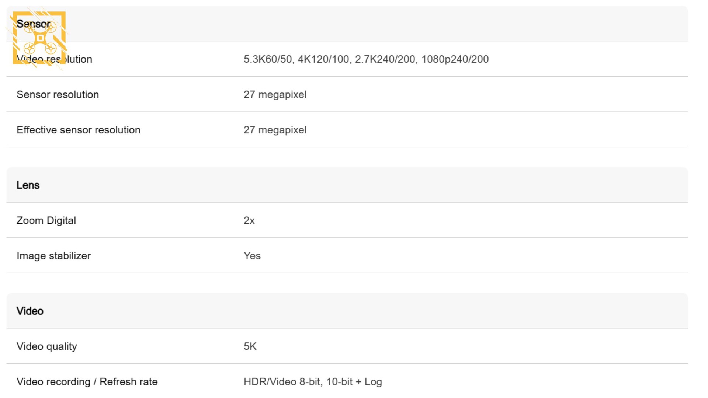Click the 4K120/100 video resolution value
Image resolution: width=708 pixels, height=398 pixels.
(323, 59)
